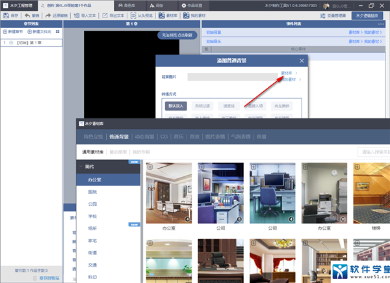This screenshot has height=283, width=390.
Task: Click the 背景图片 input field
Action: (x=233, y=77)
